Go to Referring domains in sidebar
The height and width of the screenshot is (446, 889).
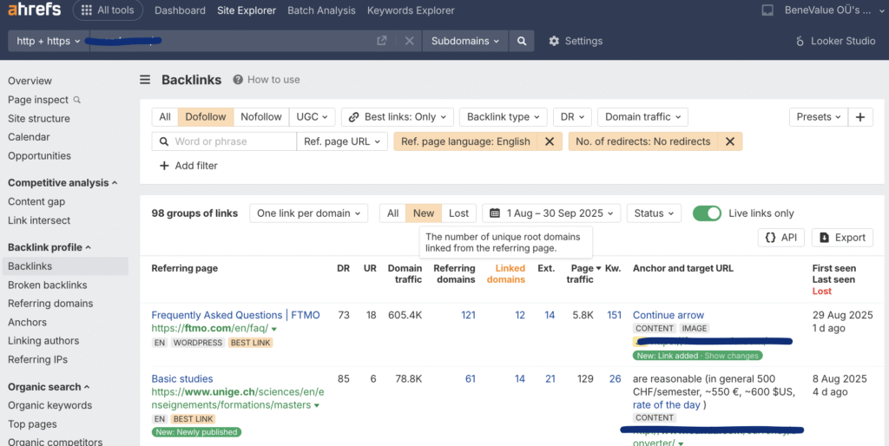(x=50, y=304)
